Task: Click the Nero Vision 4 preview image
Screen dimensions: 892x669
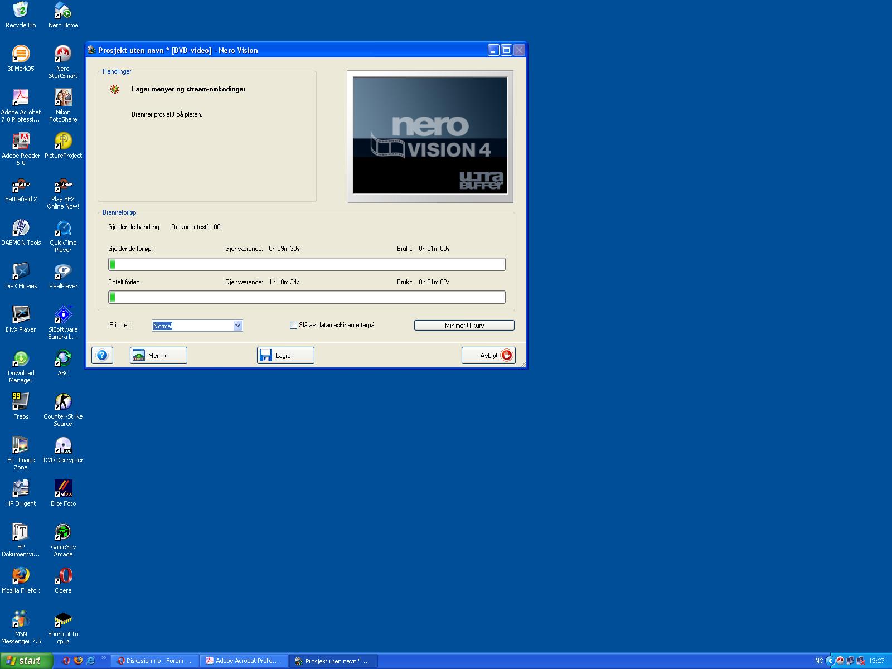Action: click(x=430, y=135)
